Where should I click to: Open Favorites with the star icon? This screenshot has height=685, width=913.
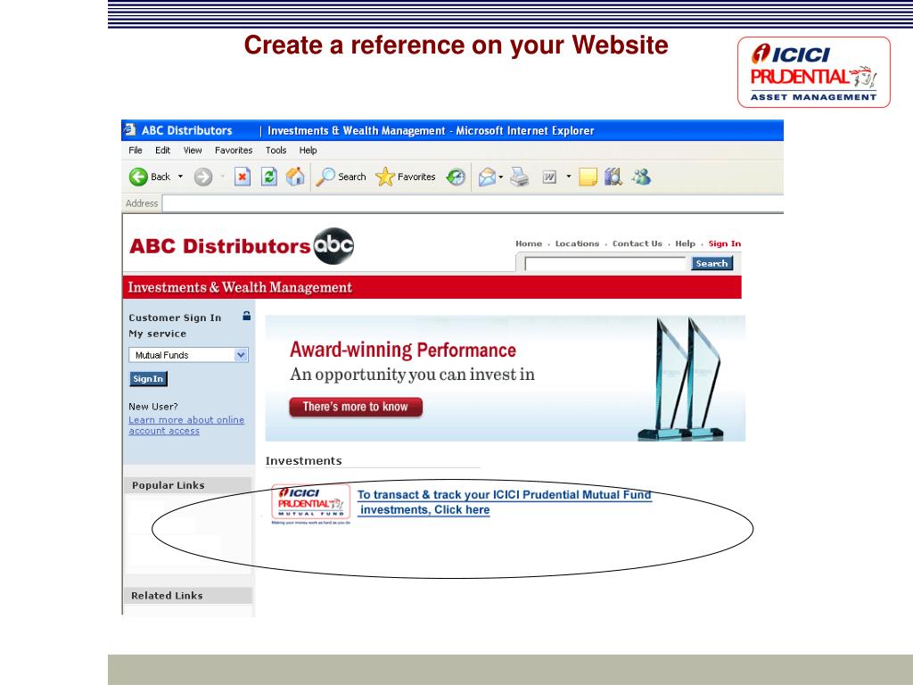coord(385,177)
